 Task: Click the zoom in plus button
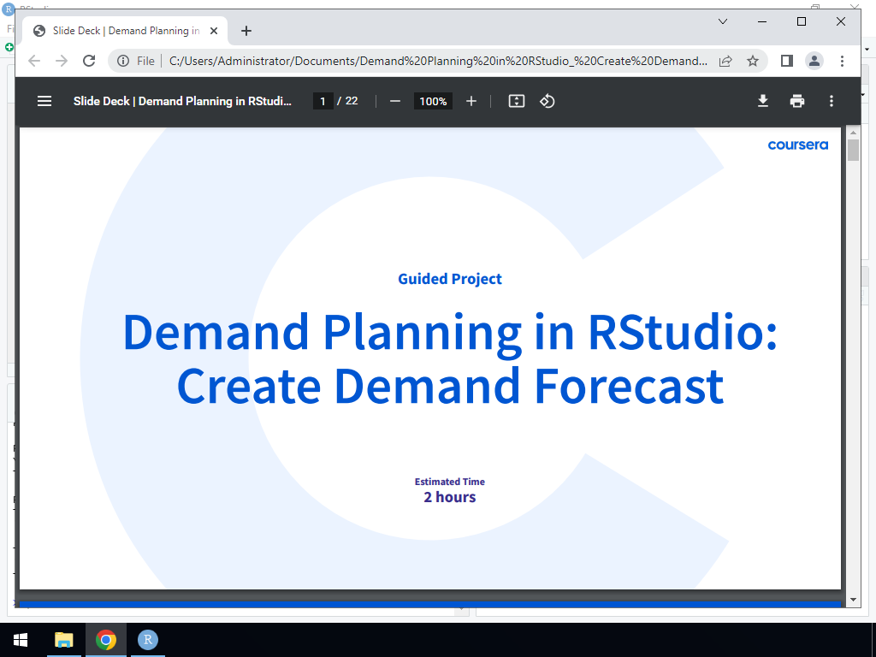pyautogui.click(x=471, y=101)
